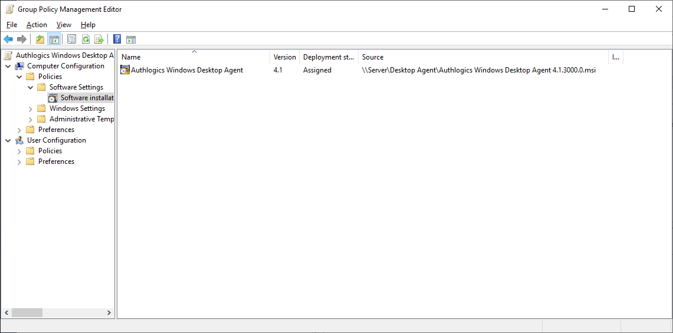673x333 pixels.
Task: Click the Refresh toolbar icon
Action: (86, 39)
